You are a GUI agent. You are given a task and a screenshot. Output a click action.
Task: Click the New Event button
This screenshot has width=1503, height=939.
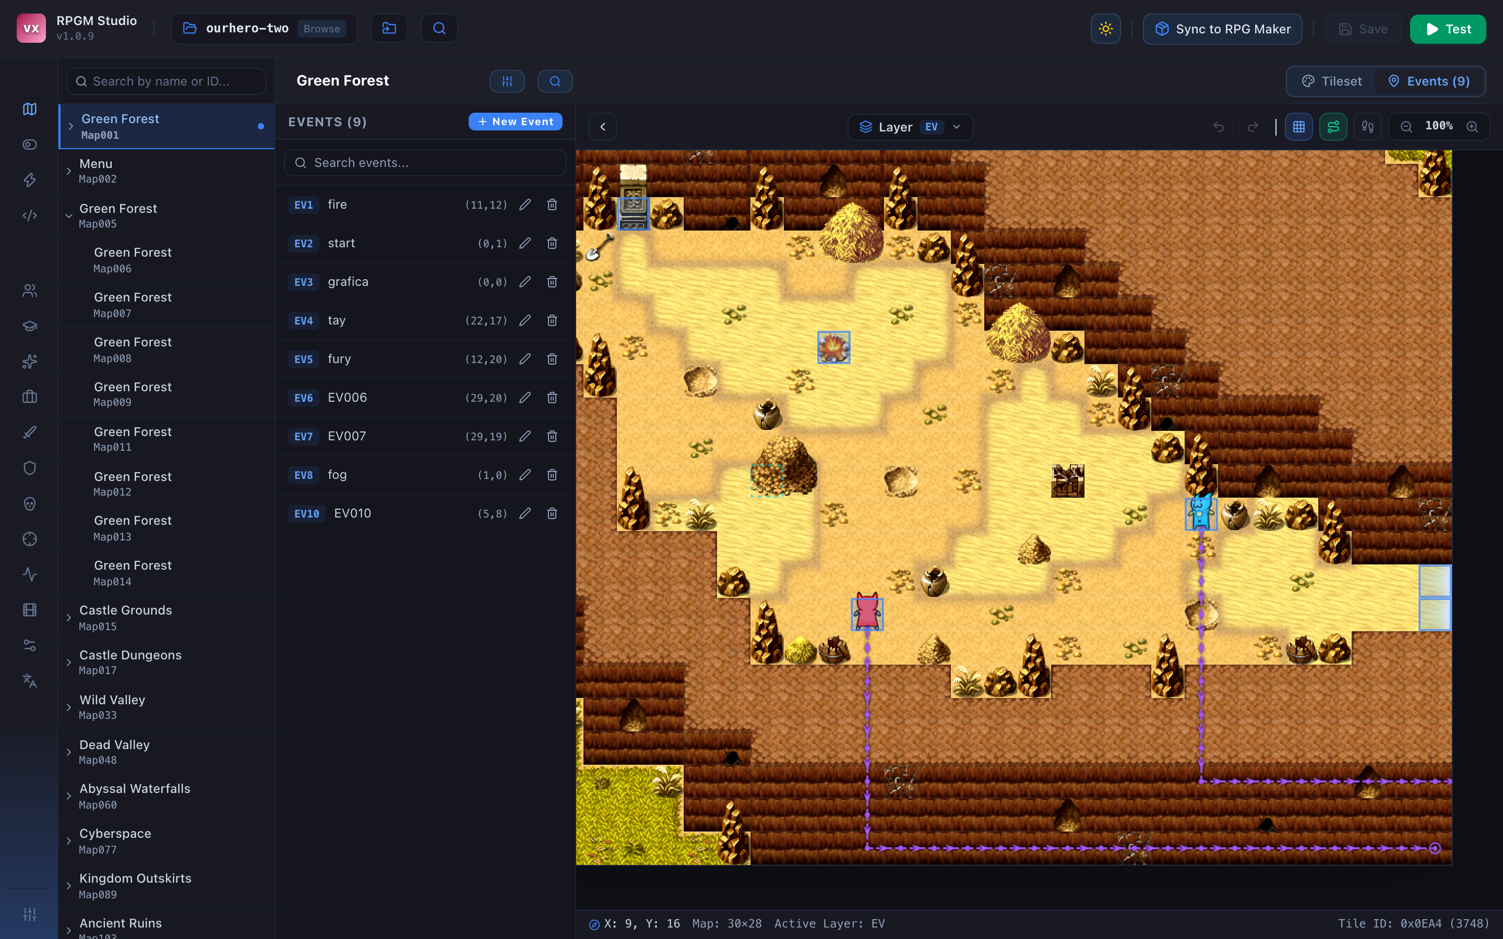coord(515,122)
